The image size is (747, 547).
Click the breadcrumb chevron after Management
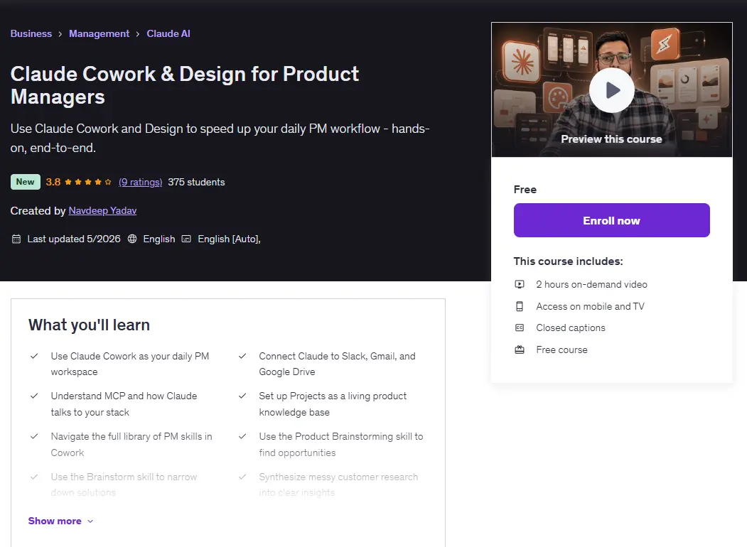(x=138, y=34)
